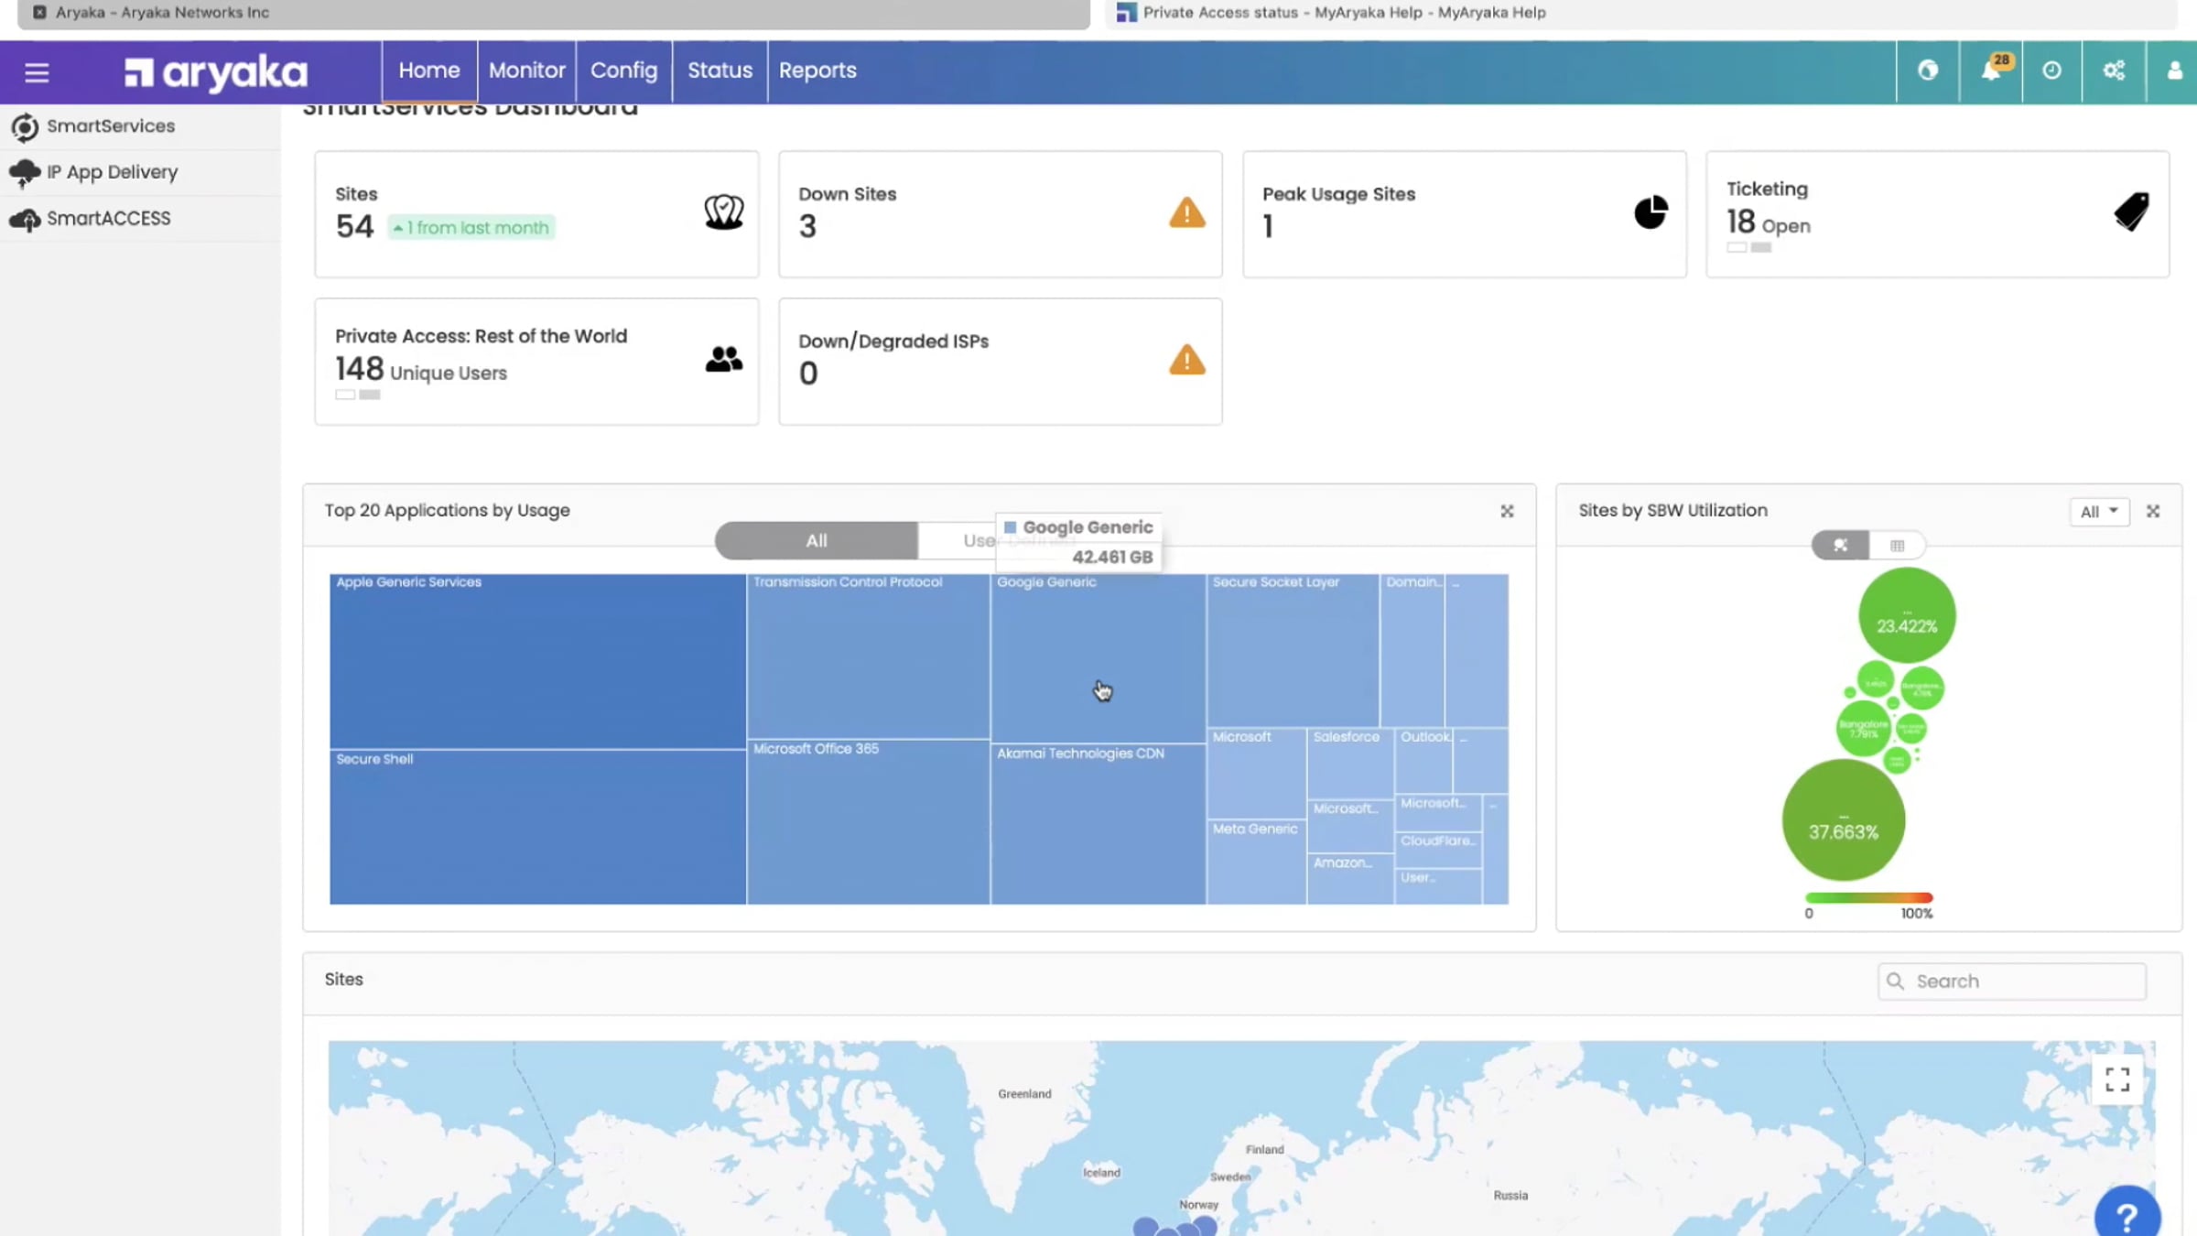Open the user profile icon
This screenshot has height=1236, width=2197.
click(2175, 70)
